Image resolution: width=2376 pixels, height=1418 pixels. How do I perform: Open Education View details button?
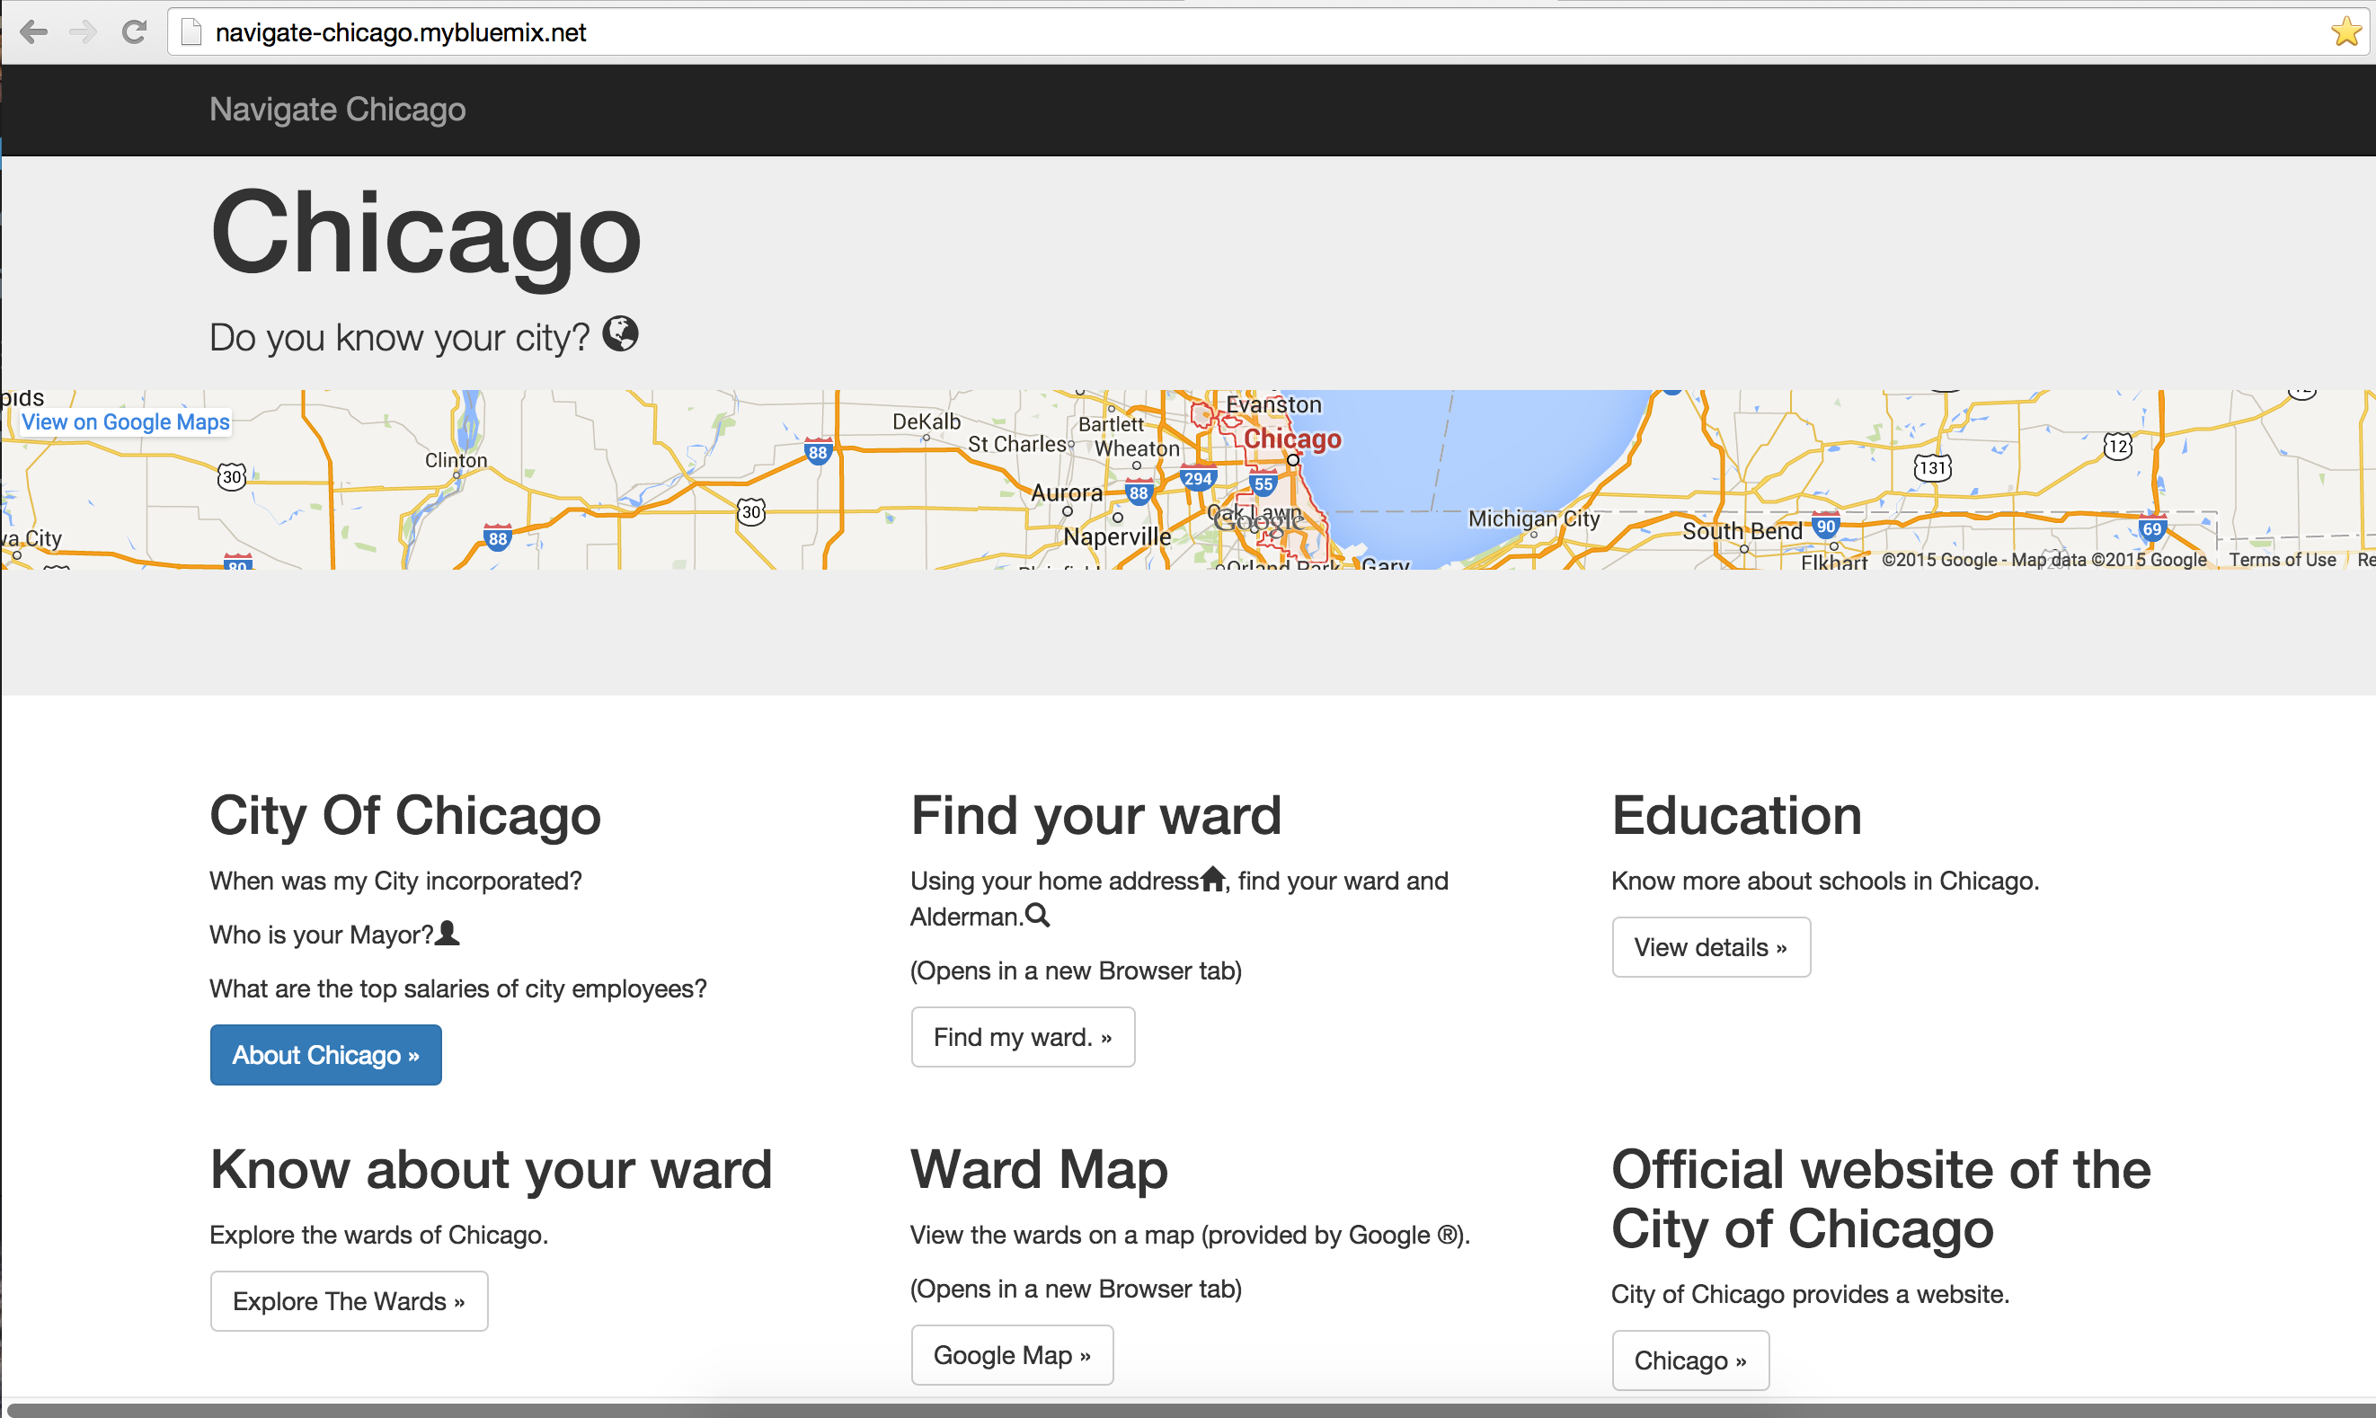click(x=1710, y=947)
